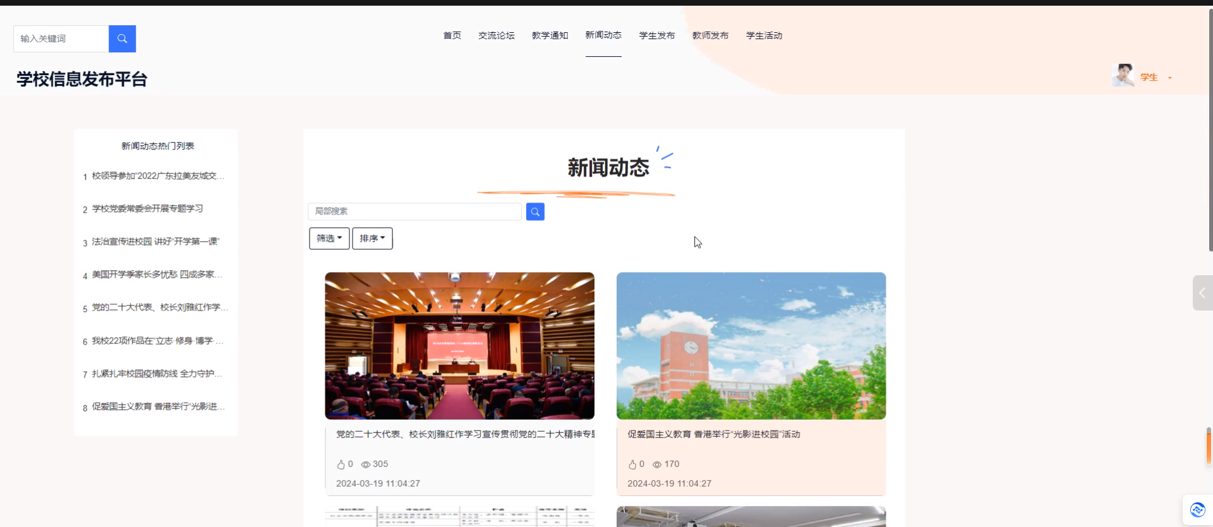Image resolution: width=1213 pixels, height=527 pixels.
Task: Expand the side panel chevron tab
Action: point(1202,293)
